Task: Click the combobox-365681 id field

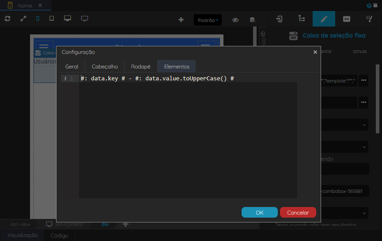Action: pos(345,191)
